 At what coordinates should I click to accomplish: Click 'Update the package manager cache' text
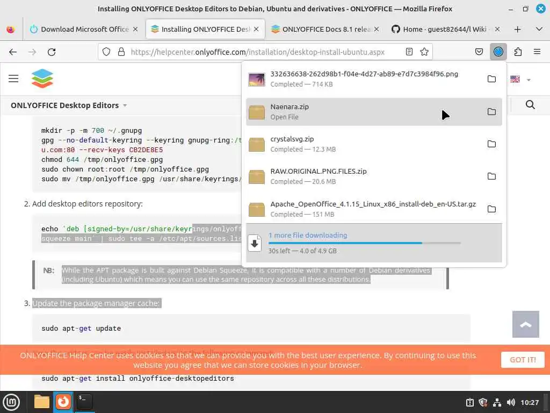tap(97, 303)
